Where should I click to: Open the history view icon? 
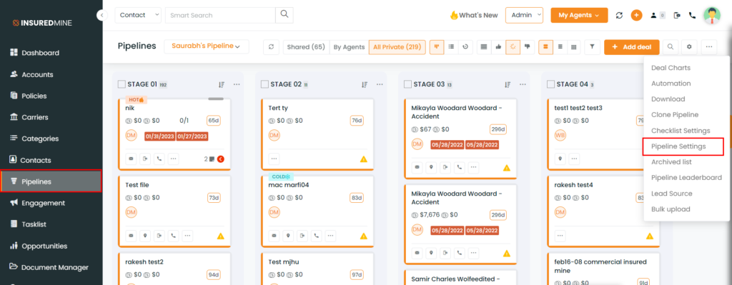pyautogui.click(x=465, y=46)
